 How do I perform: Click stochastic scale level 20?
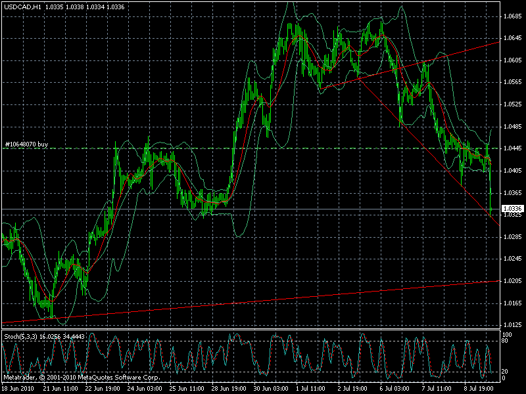click(x=506, y=372)
